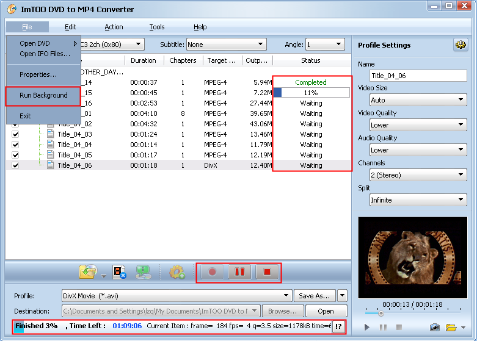Open the Help menu
Screen dimensions: 477x341
coord(200,27)
